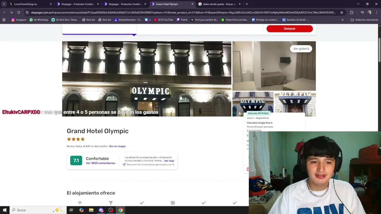The image size is (381, 214).
Task: Open Find your perfect de... bookmark
Action: point(204,20)
